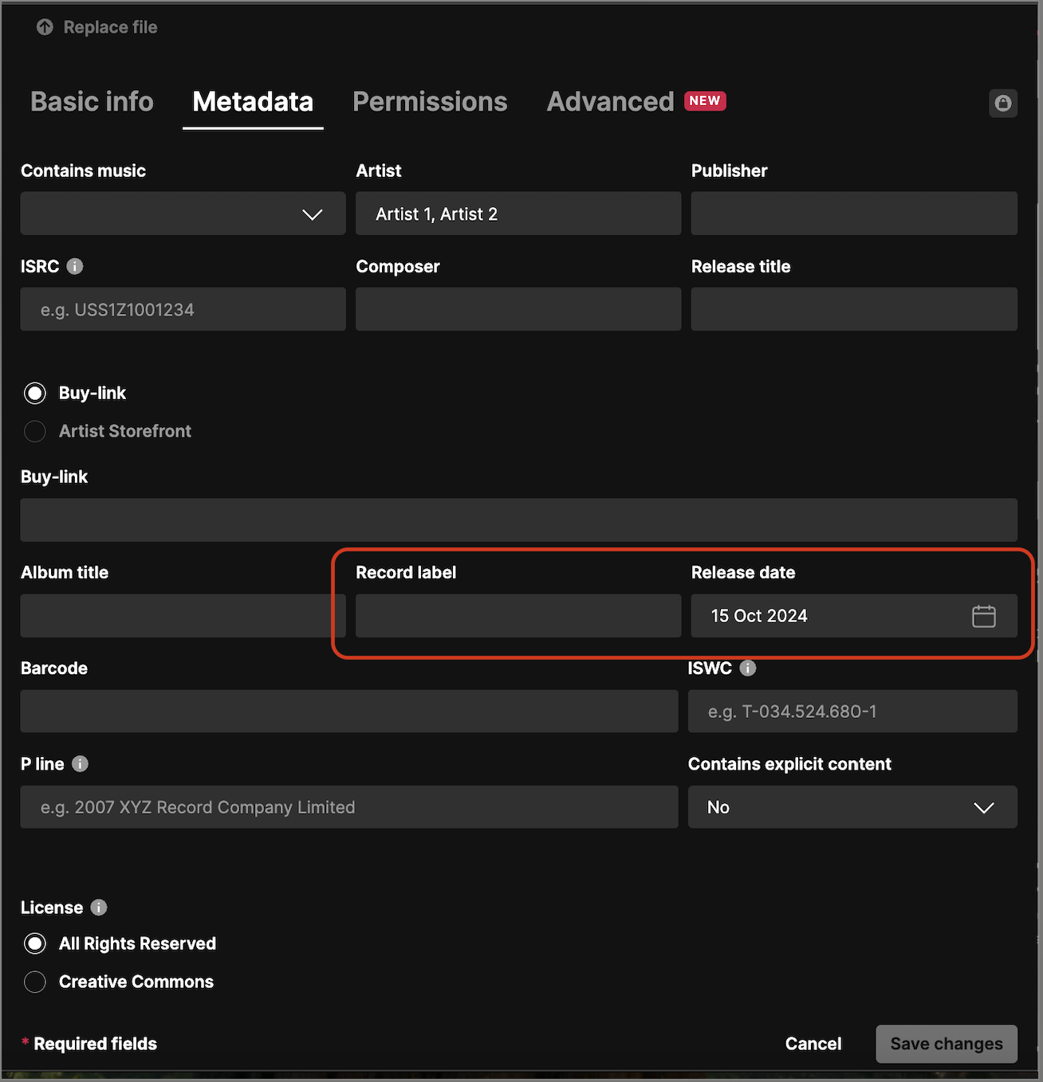Show the P line info icon

pyautogui.click(x=80, y=763)
